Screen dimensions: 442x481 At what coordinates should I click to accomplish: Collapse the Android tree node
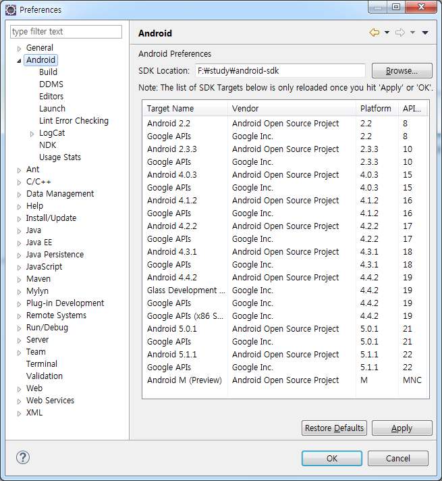[x=19, y=61]
